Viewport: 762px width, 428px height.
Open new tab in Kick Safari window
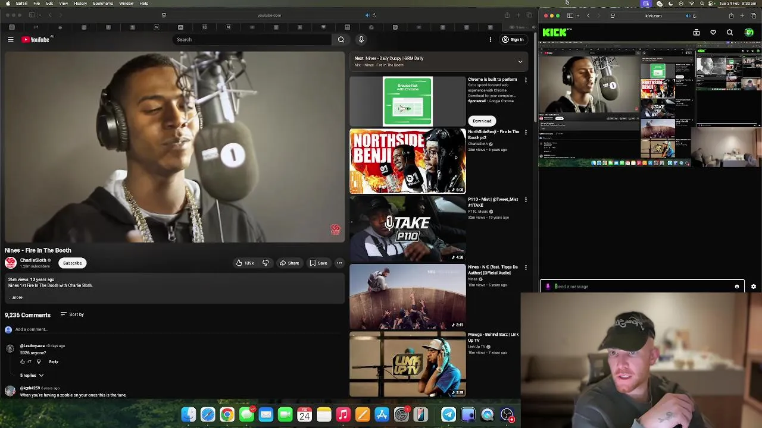pyautogui.click(x=742, y=15)
